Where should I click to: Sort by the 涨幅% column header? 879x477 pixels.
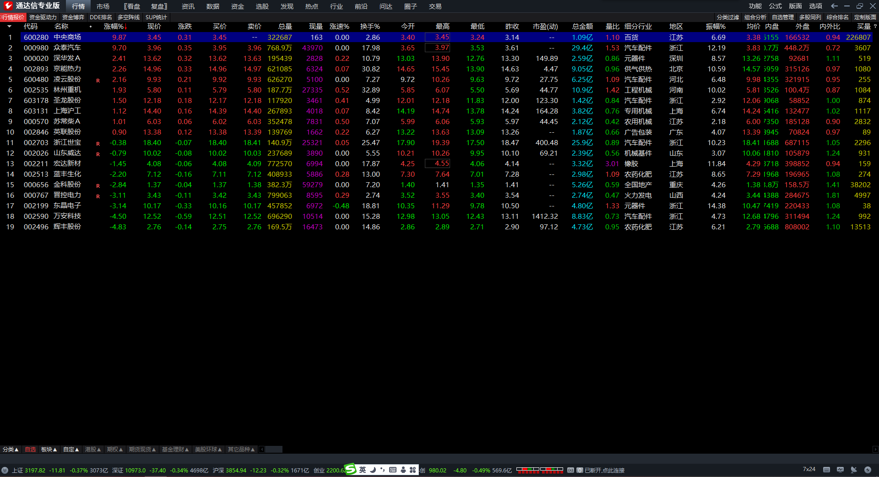(114, 27)
